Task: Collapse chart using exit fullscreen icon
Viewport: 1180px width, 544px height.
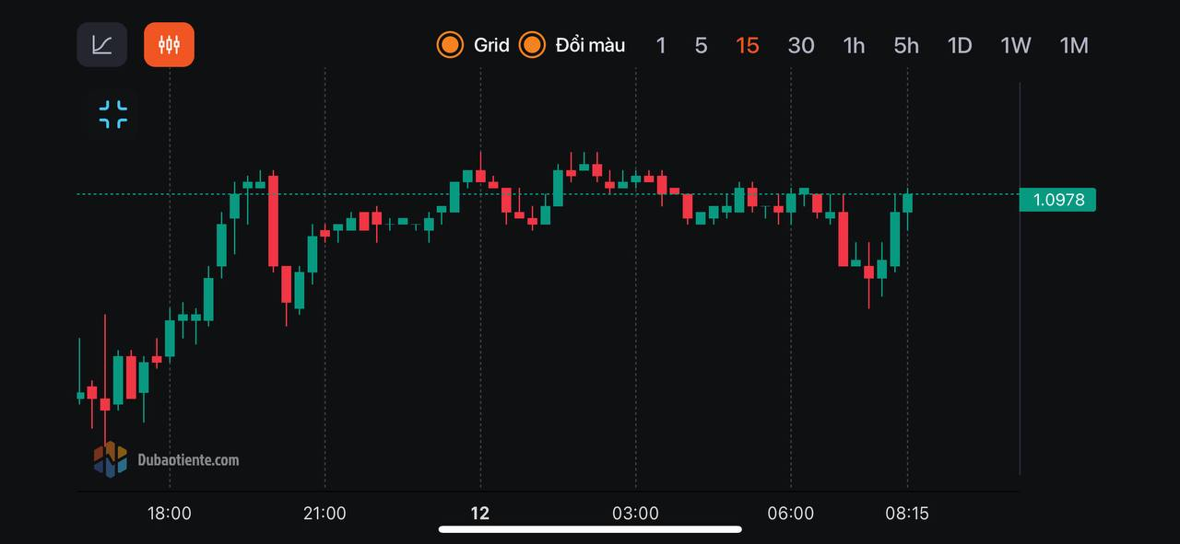Action: click(x=113, y=115)
